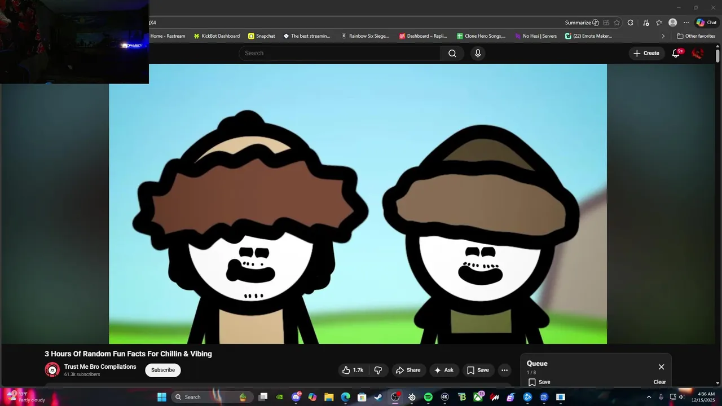Open (22) Emote Maker bookmark
The image size is (722, 406).
point(589,36)
